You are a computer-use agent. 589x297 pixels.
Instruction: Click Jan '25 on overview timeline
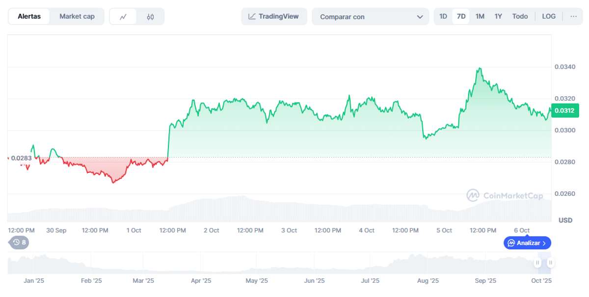[x=34, y=281]
